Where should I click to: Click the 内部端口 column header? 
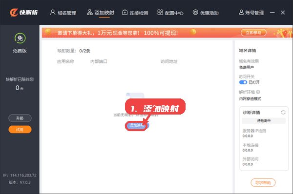click(99, 61)
